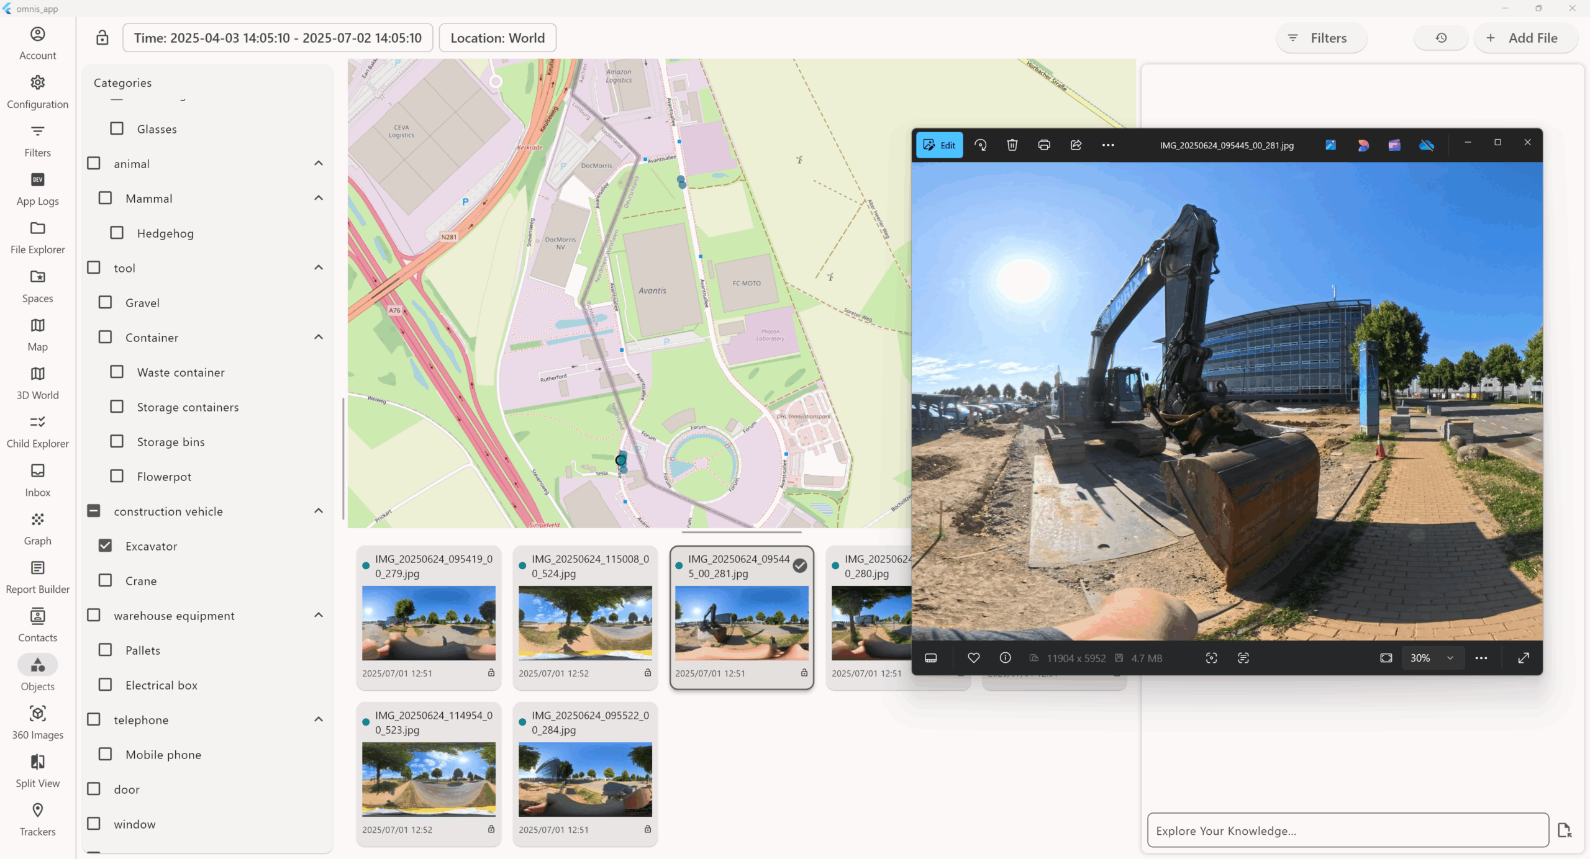Click the Explore Your Knowledge input field
The height and width of the screenshot is (859, 1590).
coord(1348,830)
